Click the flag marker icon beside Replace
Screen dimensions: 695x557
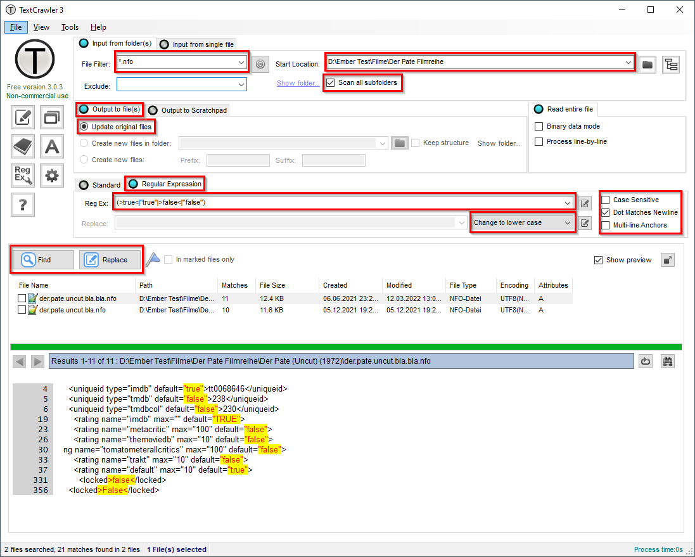(x=153, y=259)
